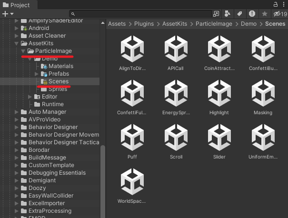The height and width of the screenshot is (218, 288).
Task: Select the Slider scene icon
Action: [x=219, y=138]
